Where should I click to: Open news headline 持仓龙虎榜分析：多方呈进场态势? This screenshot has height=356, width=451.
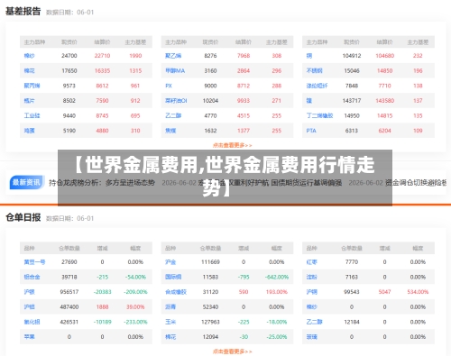coord(102,182)
